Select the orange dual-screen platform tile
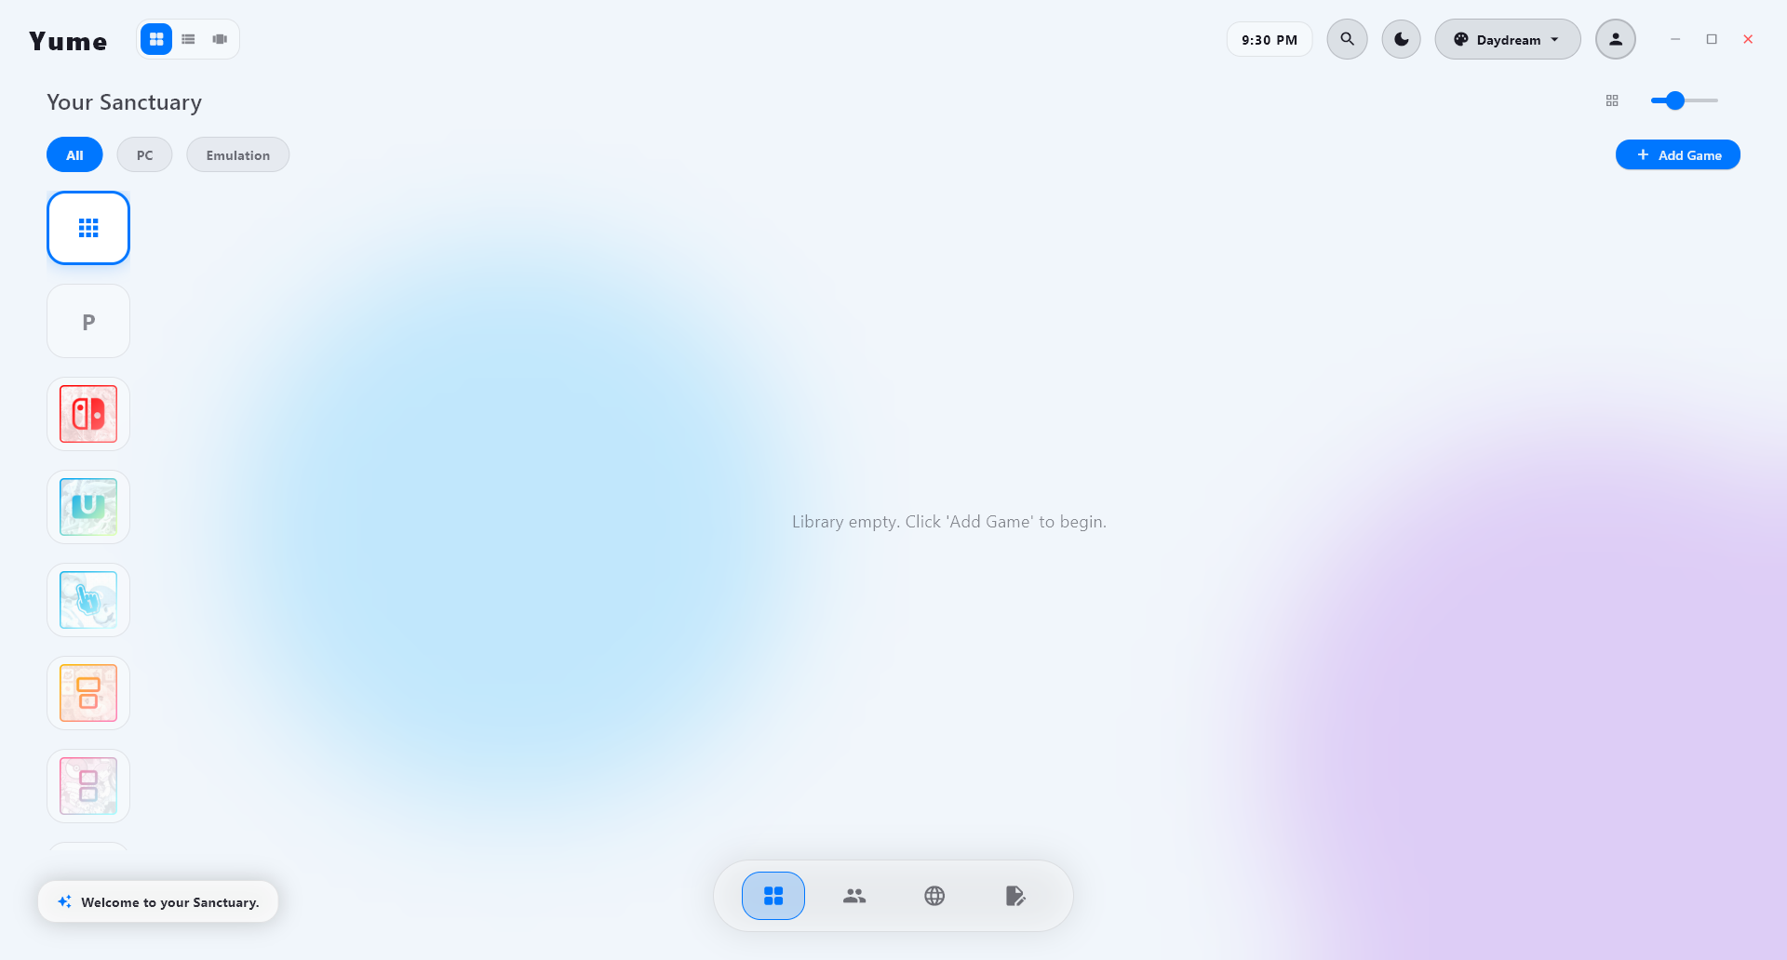The height and width of the screenshot is (960, 1787). click(x=88, y=693)
